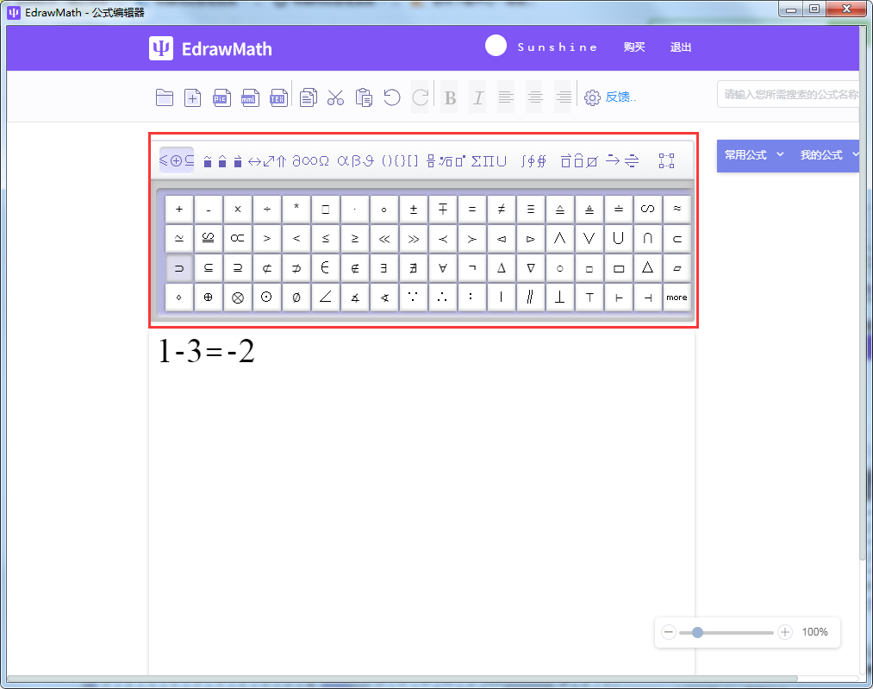Insert the plus sign symbol

[x=179, y=210]
